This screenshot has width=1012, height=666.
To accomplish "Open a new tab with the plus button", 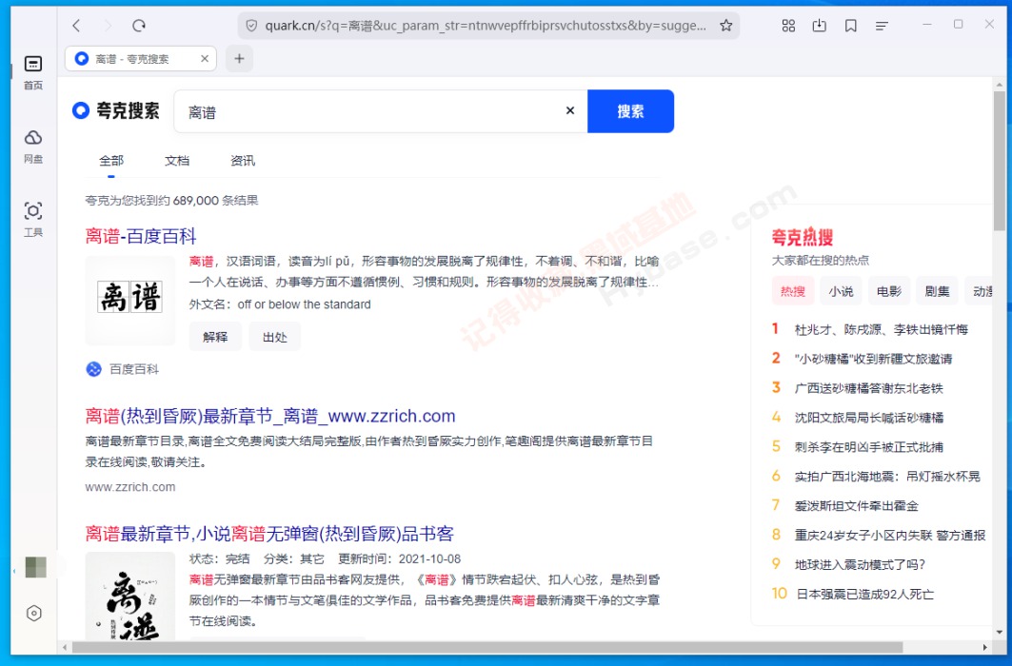I will point(240,59).
